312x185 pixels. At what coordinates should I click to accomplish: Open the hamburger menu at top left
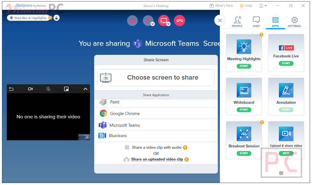click(x=9, y=6)
